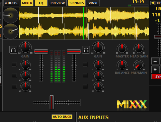161x122 pixels.
Task: Click the pitch rate slider handle
Action: (x=158, y=37)
